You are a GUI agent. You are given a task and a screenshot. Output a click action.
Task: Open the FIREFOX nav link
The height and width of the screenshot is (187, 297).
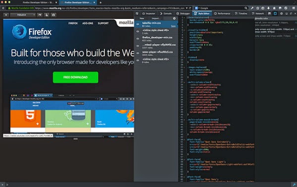[73, 23]
